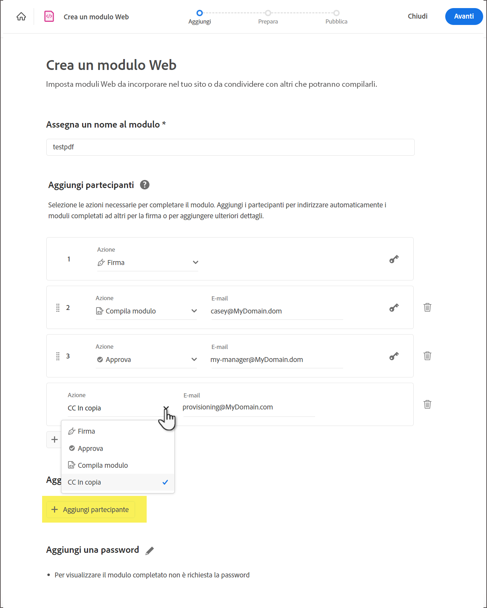This screenshot has height=608, width=487.
Task: Pick Approva option in dropdown list
Action: coord(90,448)
